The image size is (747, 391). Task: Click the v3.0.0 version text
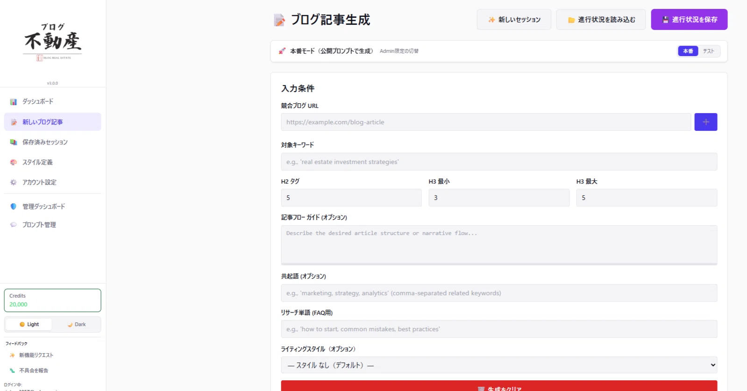point(52,83)
